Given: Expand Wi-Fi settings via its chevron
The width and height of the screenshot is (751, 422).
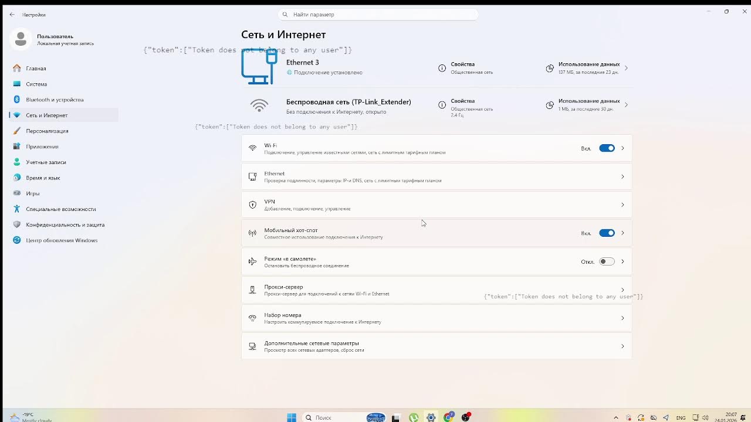Looking at the screenshot, I should pyautogui.click(x=623, y=148).
